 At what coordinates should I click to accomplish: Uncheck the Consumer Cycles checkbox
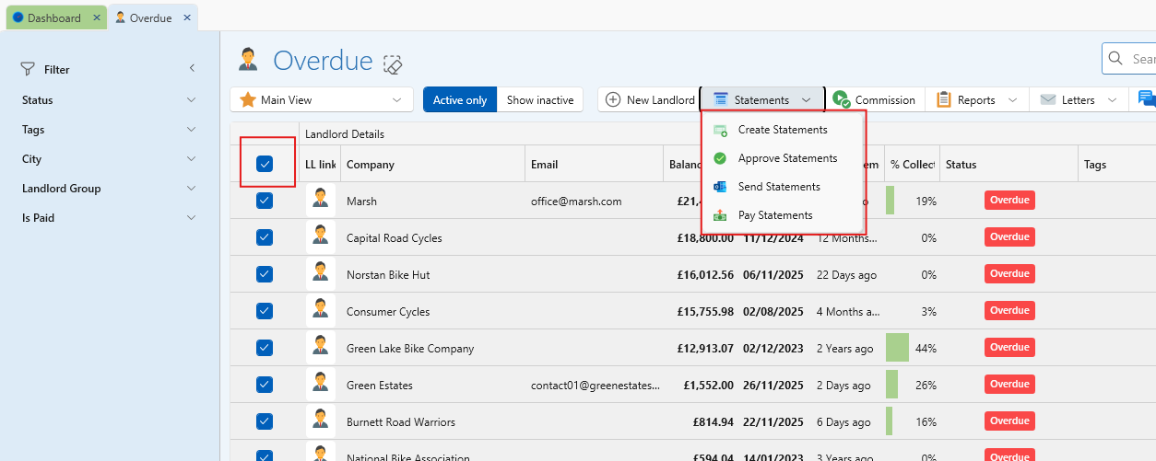[x=265, y=311]
